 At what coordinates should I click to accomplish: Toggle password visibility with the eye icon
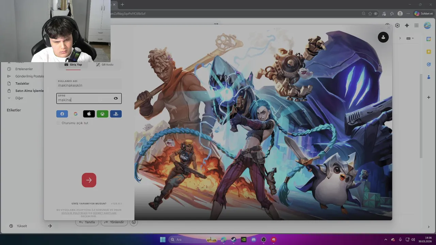point(116,98)
